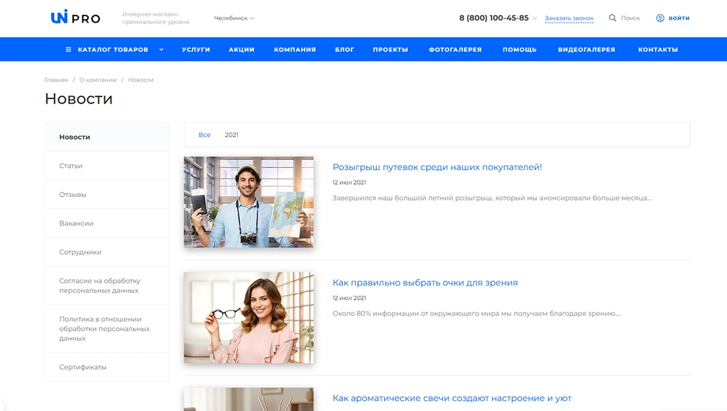The width and height of the screenshot is (727, 411).
Task: Click the traveler with map thumbnail
Action: pyautogui.click(x=248, y=202)
